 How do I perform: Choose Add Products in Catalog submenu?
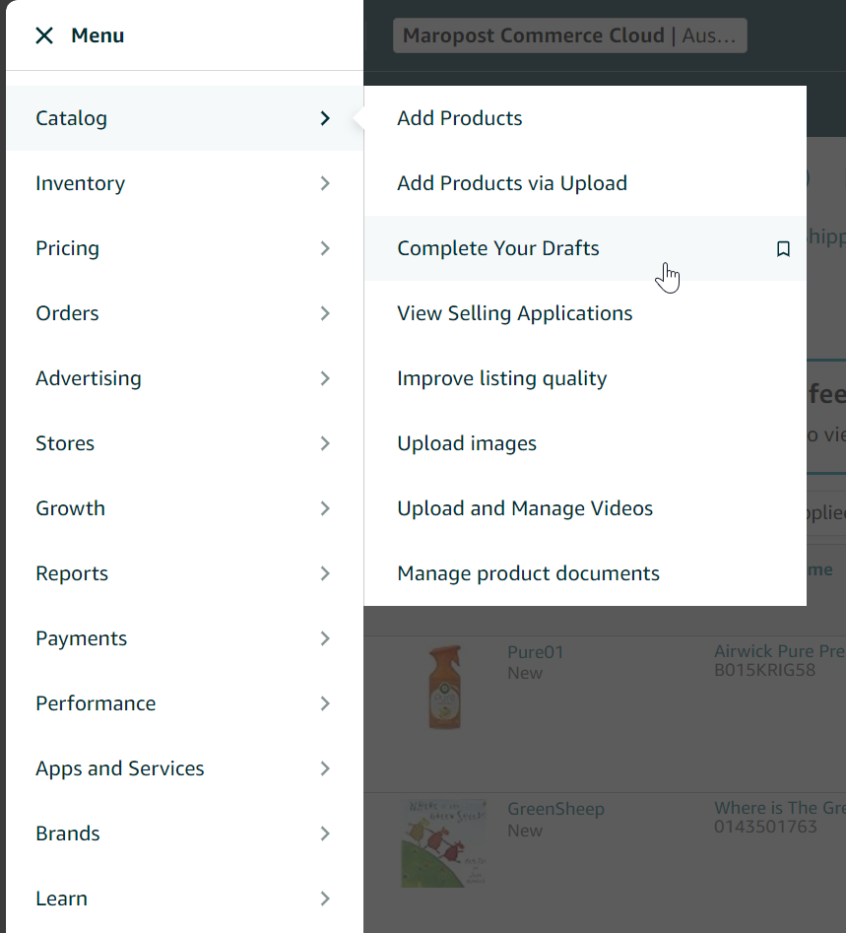585,118
